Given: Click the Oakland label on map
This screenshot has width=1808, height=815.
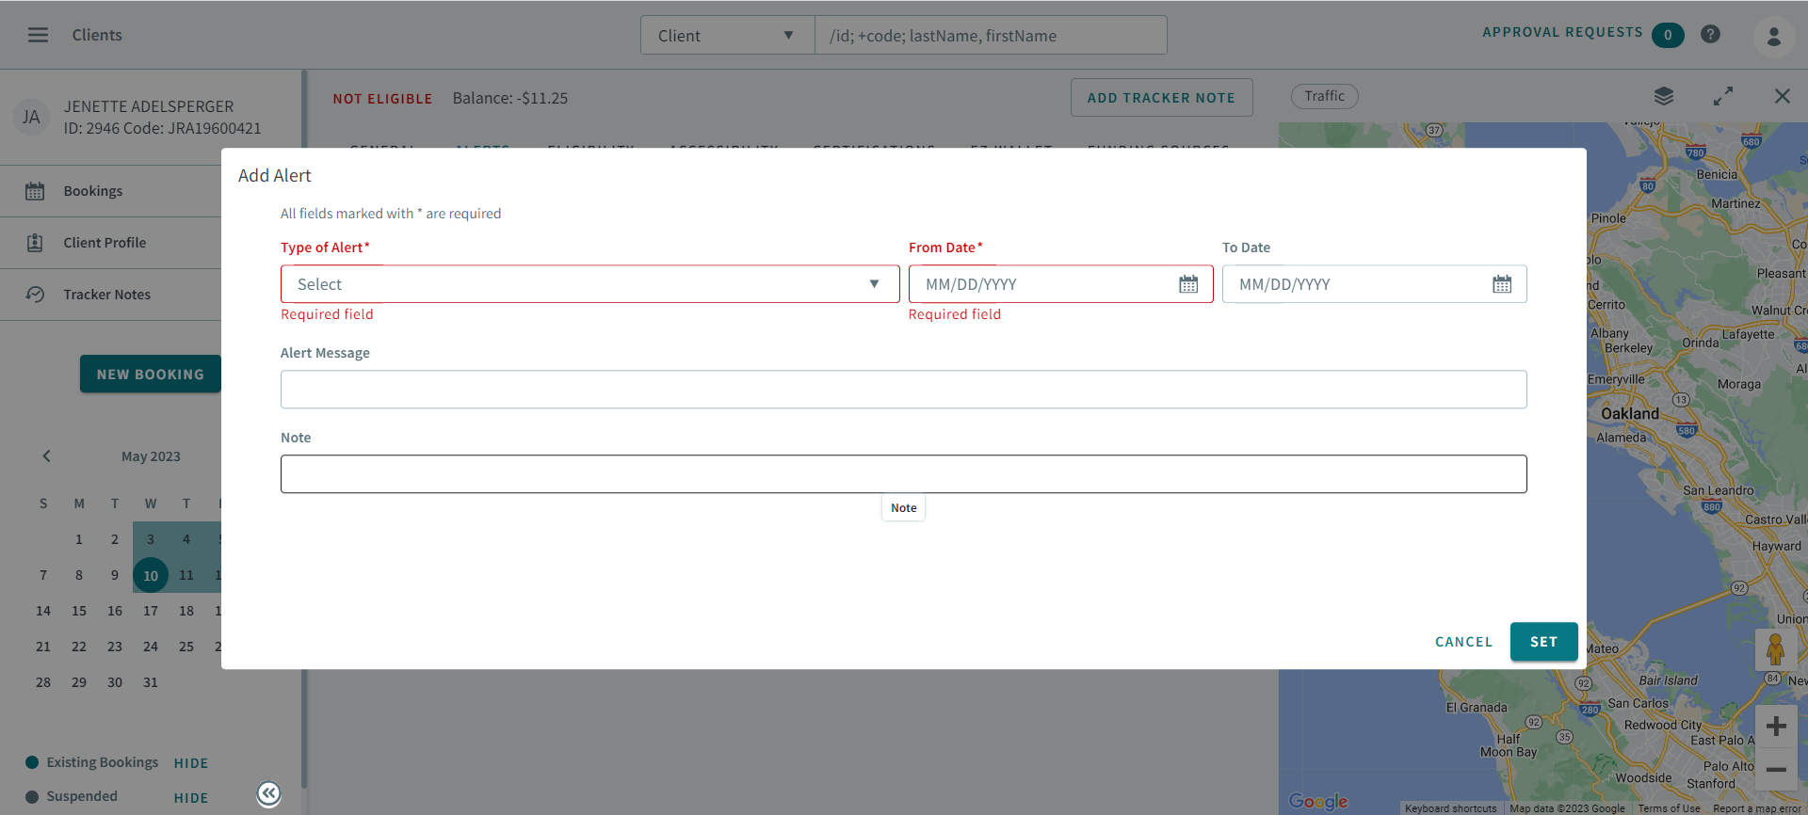Looking at the screenshot, I should tap(1630, 413).
